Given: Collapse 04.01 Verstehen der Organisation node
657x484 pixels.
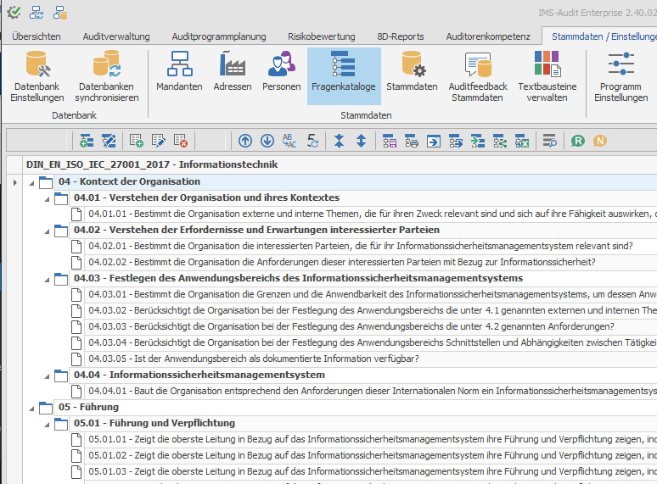Looking at the screenshot, I should pyautogui.click(x=47, y=199).
